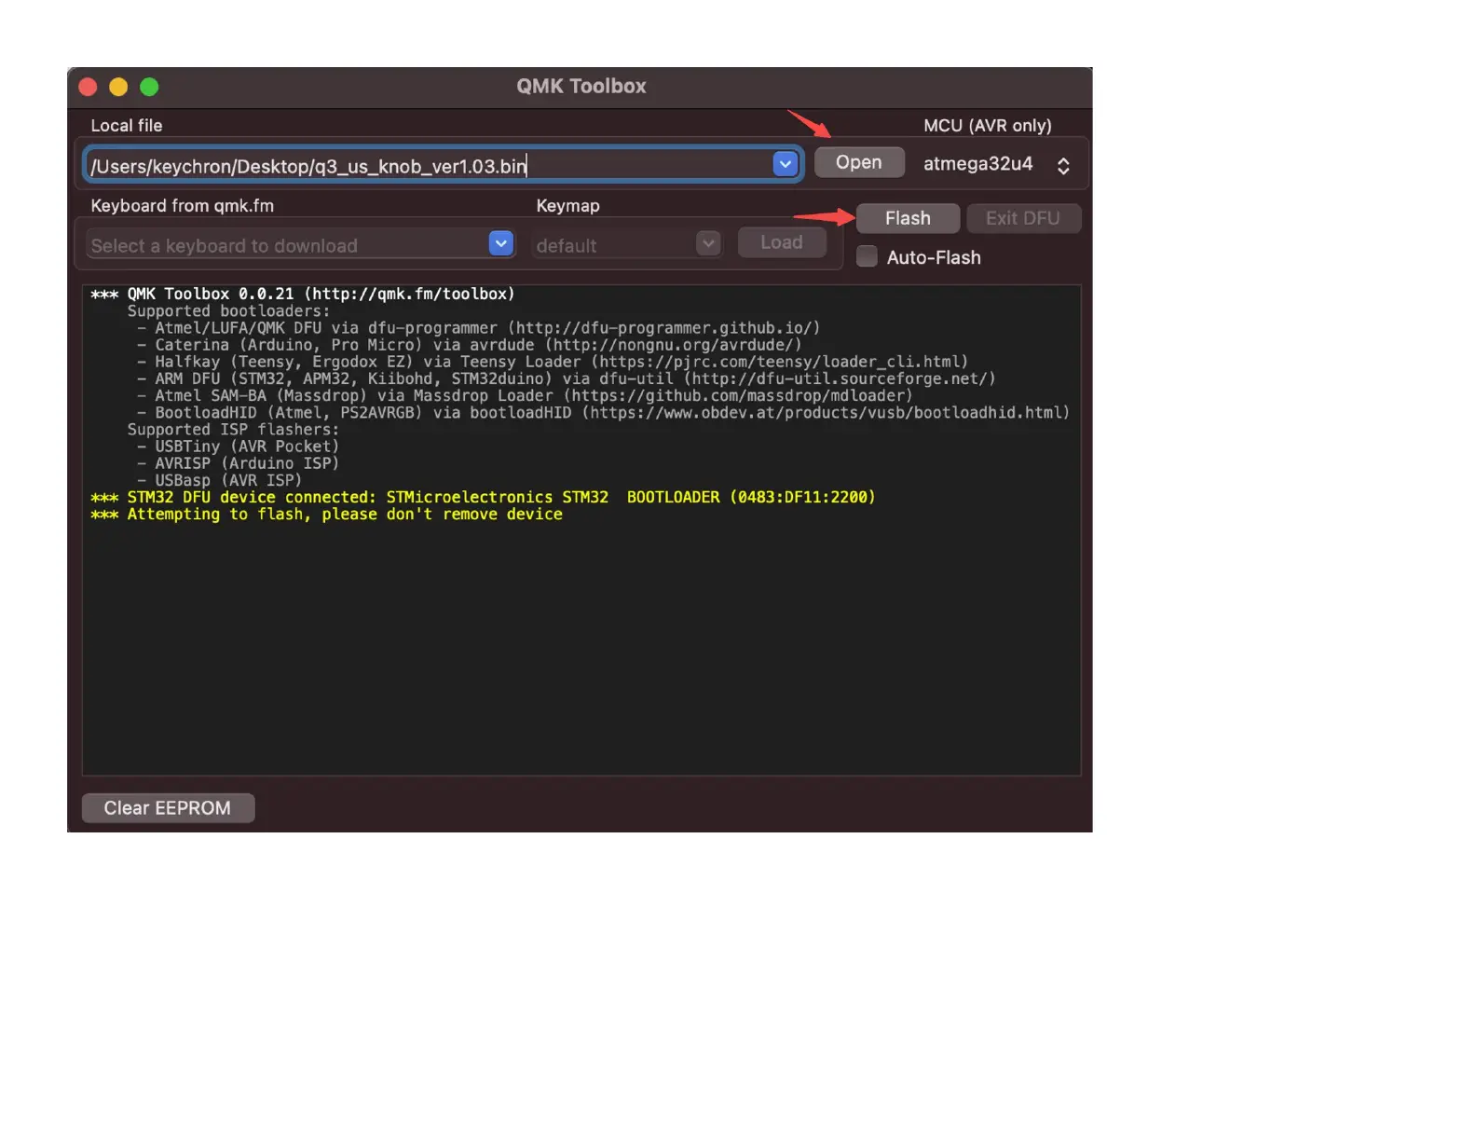Screen dimensions: 1476x1141
Task: Click the 'Attempting to flash' log line
Action: click(326, 514)
